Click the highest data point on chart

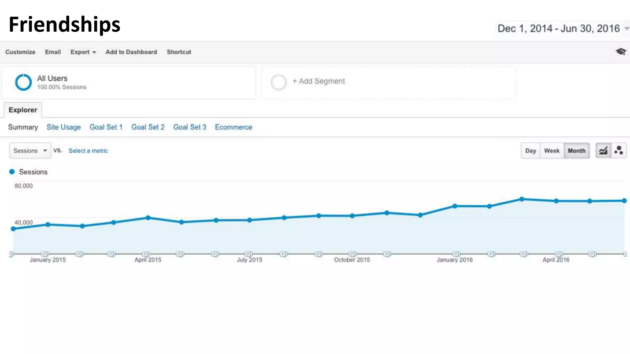click(x=522, y=199)
